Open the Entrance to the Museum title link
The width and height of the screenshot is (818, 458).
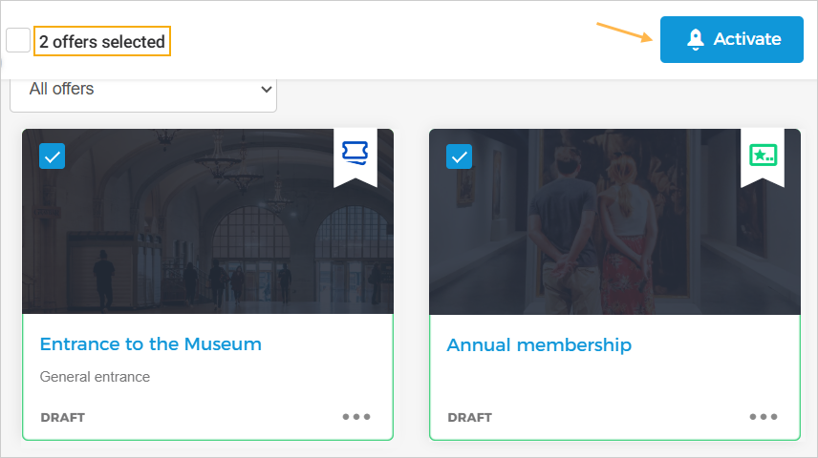tap(150, 344)
